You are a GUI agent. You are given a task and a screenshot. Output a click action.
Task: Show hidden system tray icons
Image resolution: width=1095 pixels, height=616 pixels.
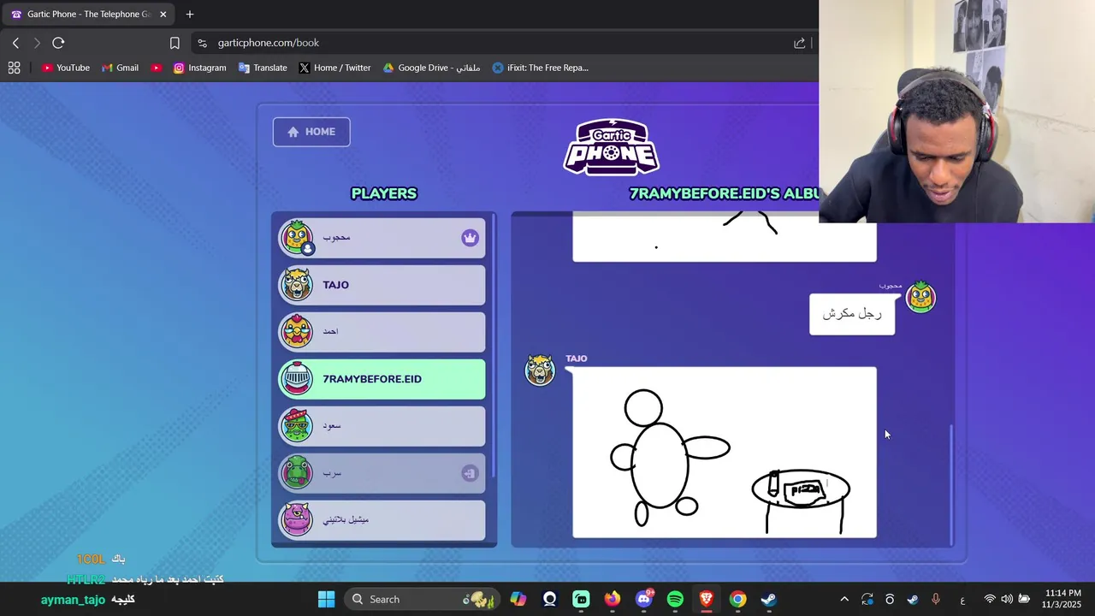click(x=844, y=599)
